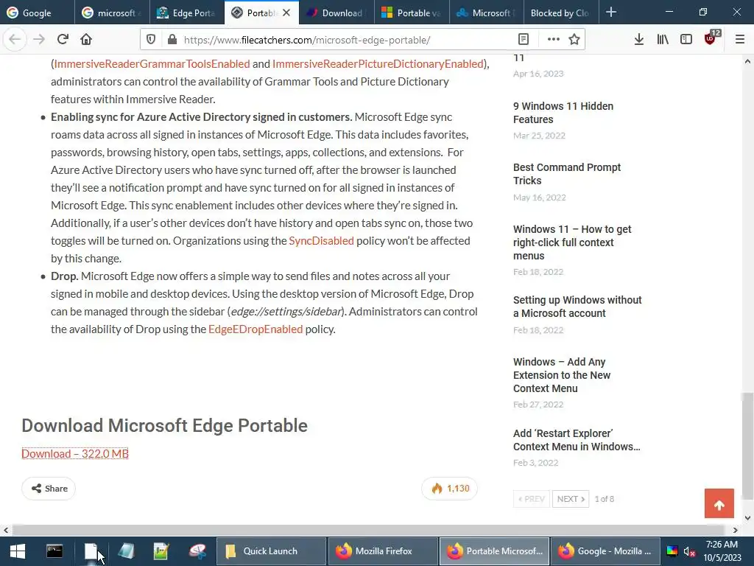Open Windows 11 right-click full context menus article
The image size is (754, 566).
572,242
